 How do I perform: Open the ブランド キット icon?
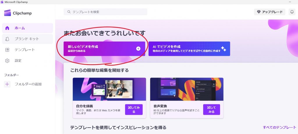click(x=7, y=39)
